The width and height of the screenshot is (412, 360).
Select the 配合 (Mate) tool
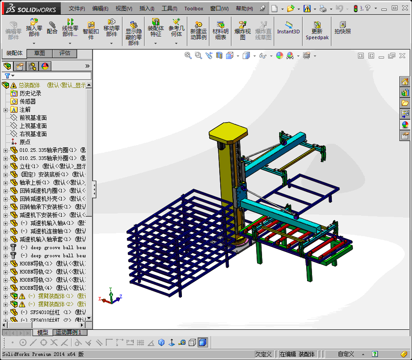pyautogui.click(x=52, y=27)
